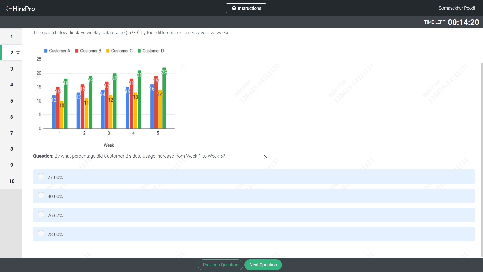Click the 'Question:' bold label
Screen dimensions: 483x272
click(43, 156)
